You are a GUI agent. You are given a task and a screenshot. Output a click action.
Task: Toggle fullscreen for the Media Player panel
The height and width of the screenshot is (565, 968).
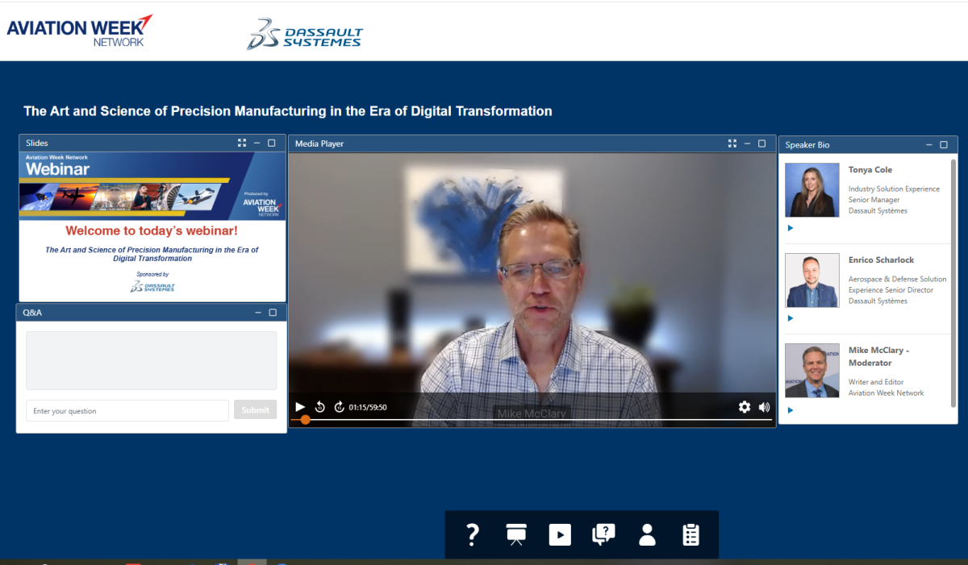(732, 143)
